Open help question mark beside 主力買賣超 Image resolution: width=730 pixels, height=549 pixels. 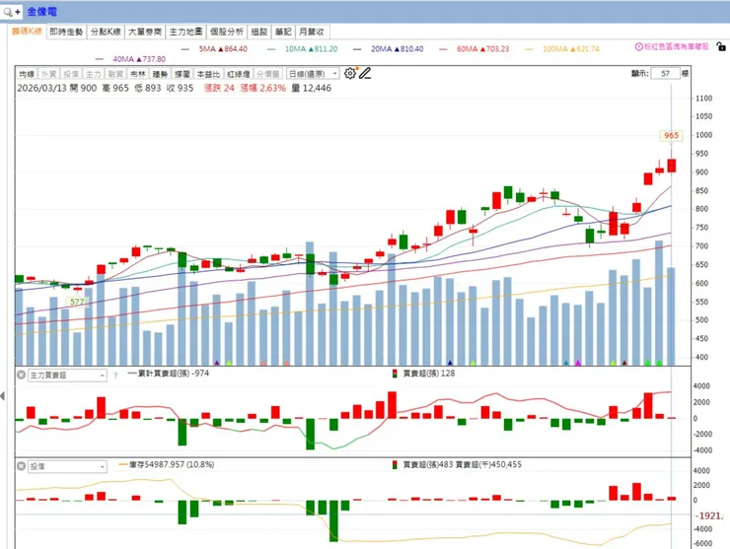tap(115, 376)
